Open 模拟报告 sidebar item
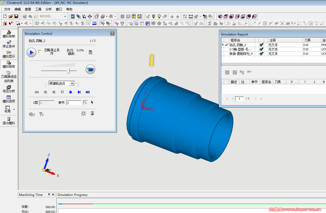This screenshot has height=213, width=326. click(9, 64)
